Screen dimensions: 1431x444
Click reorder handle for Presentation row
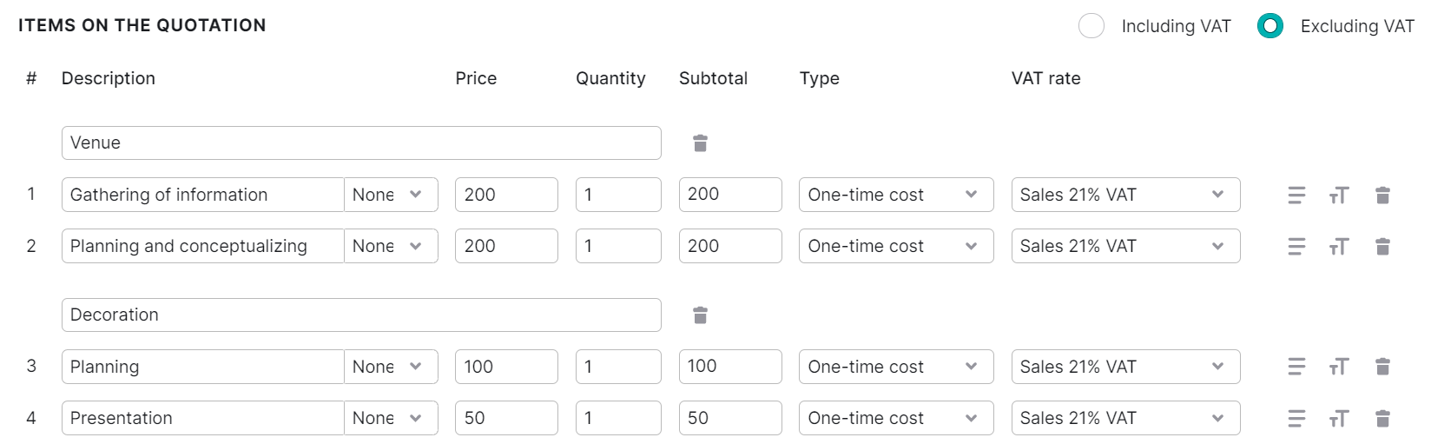(x=1296, y=419)
